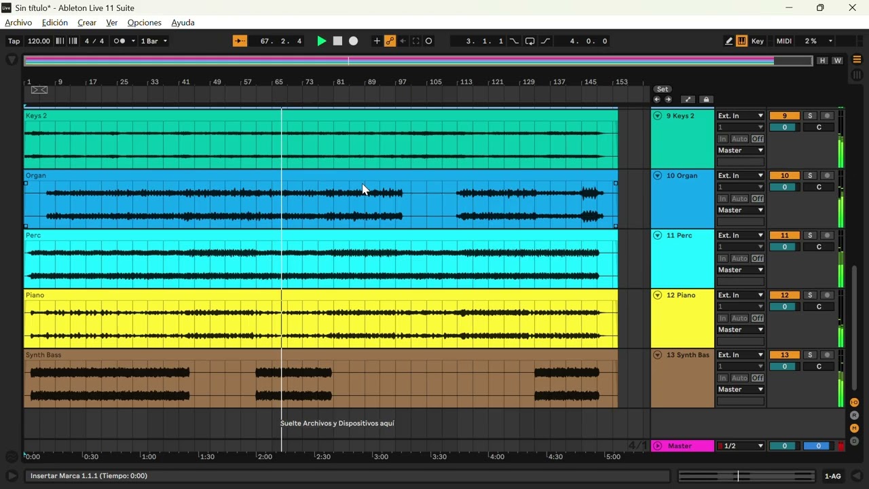Switch to Arrangement view with horizontal lines icon

pos(857,60)
